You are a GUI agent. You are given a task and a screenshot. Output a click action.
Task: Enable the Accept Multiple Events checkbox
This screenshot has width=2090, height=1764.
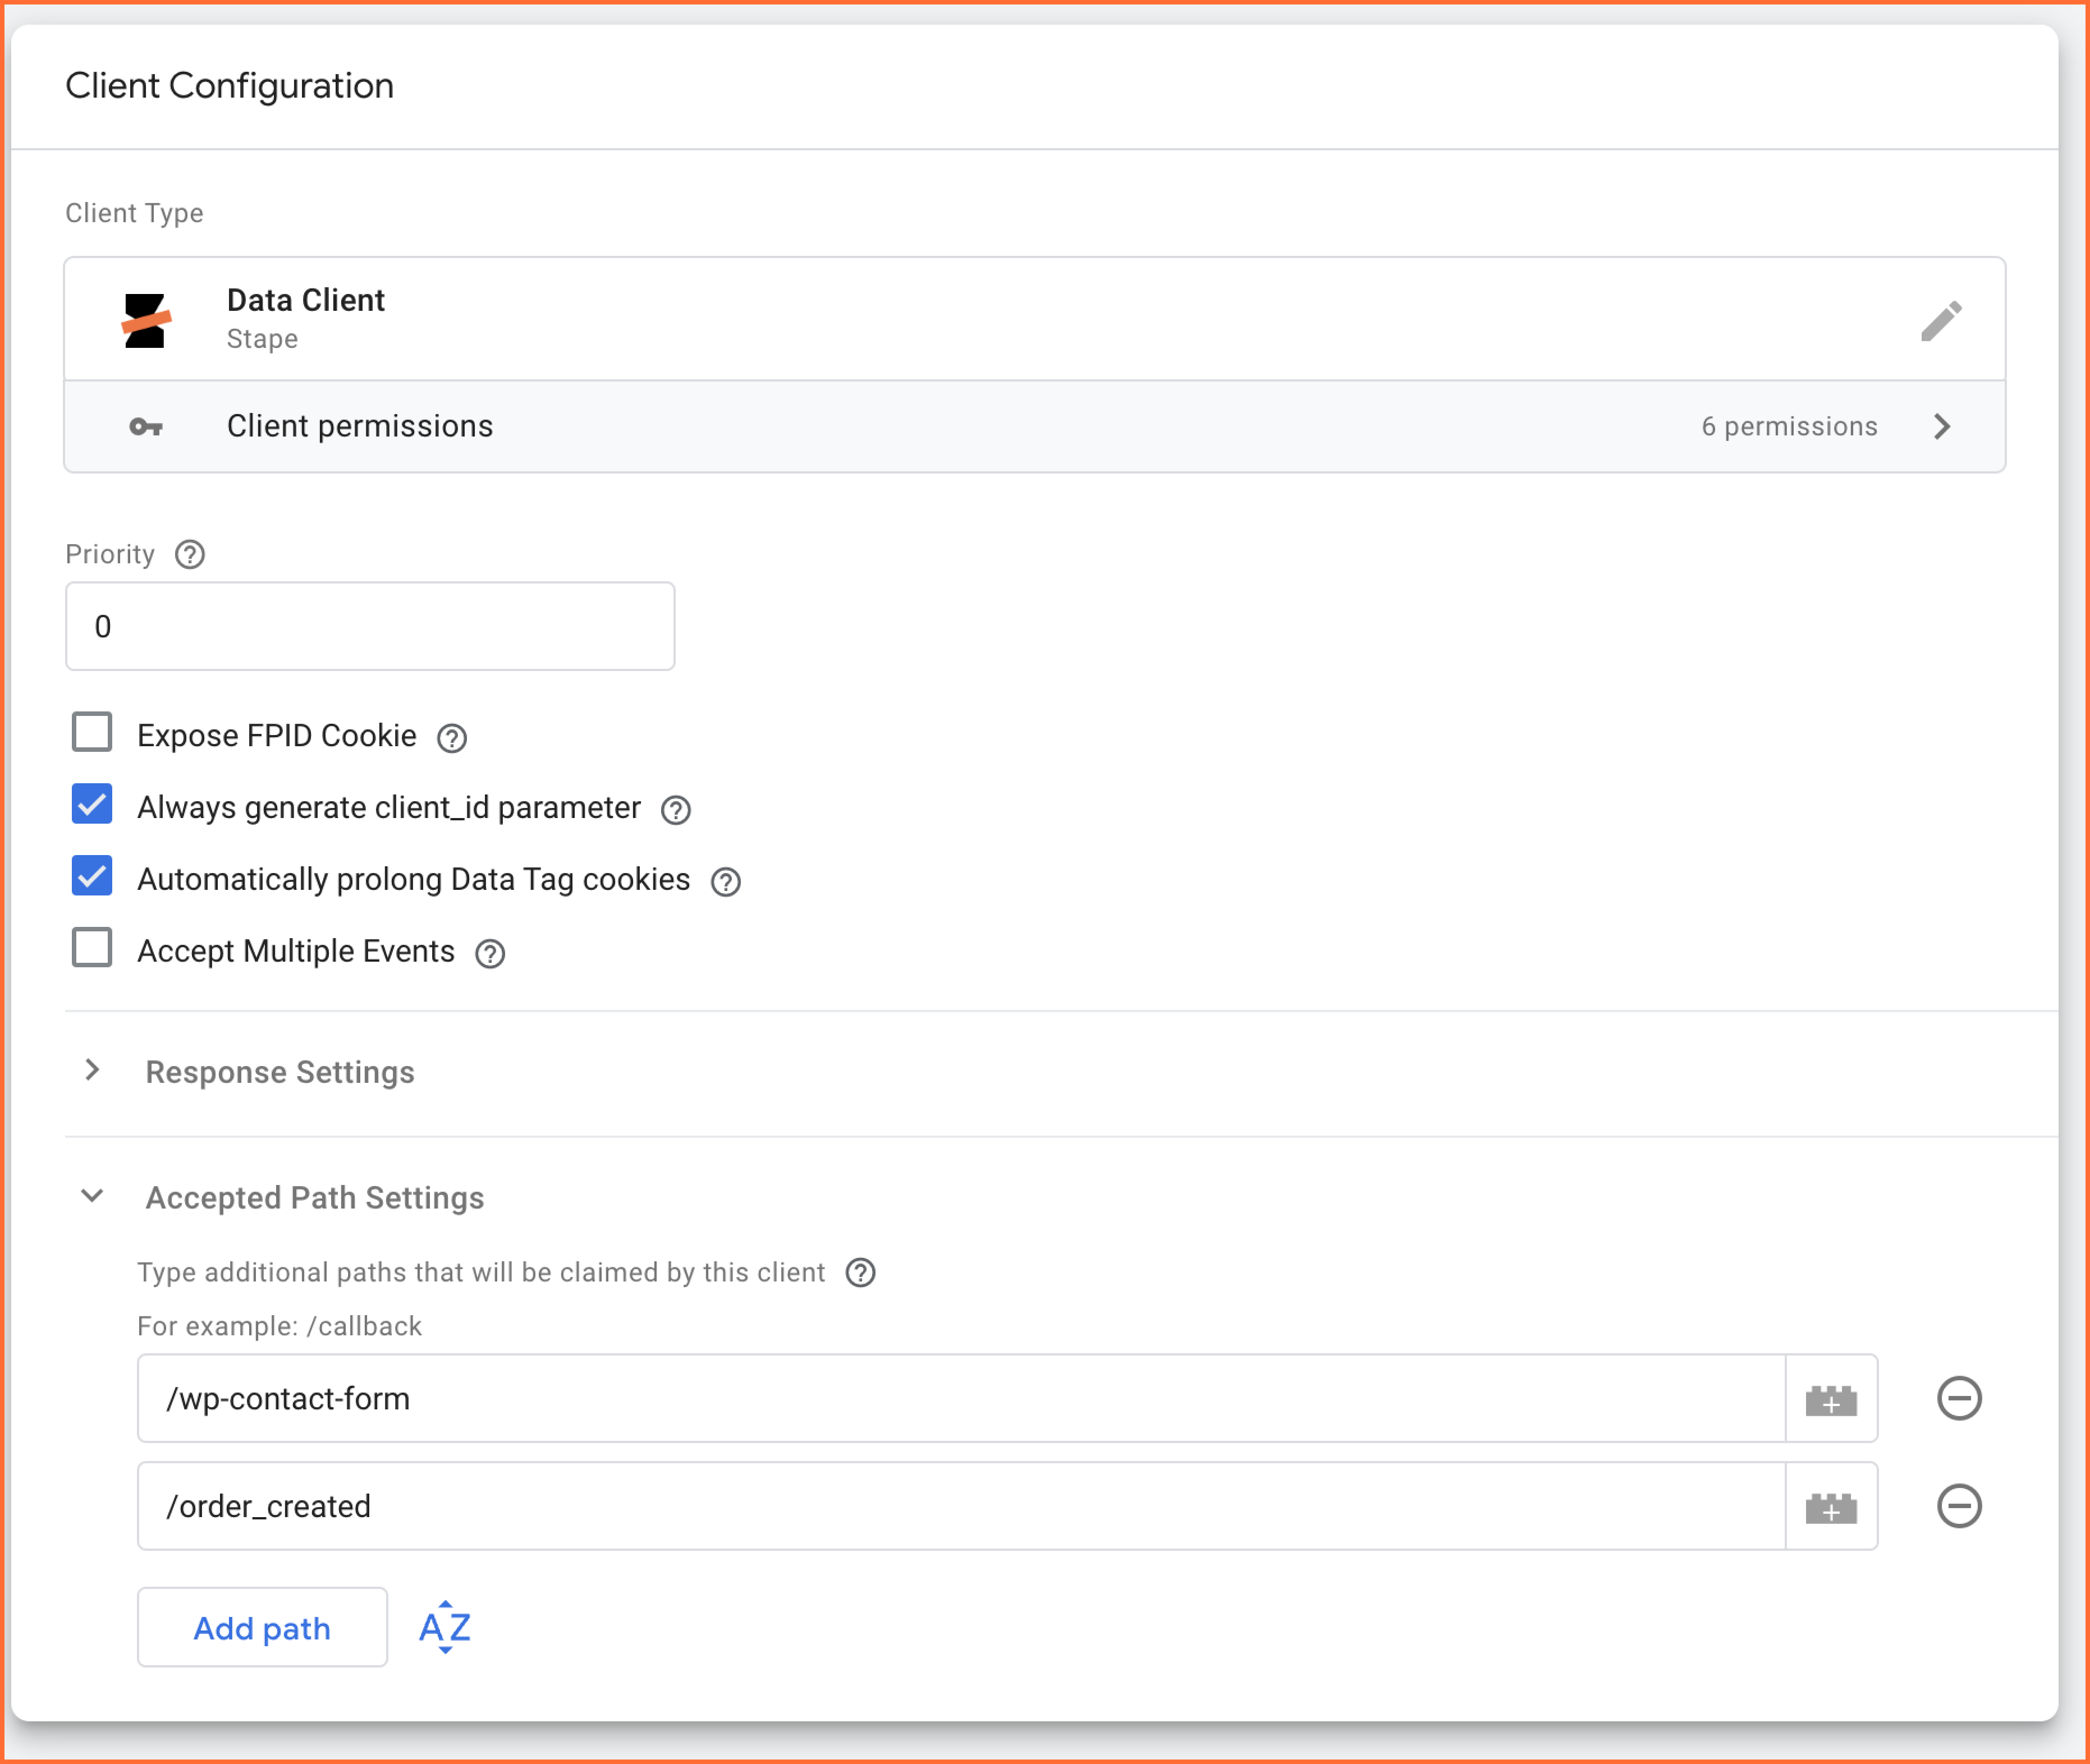click(92, 948)
